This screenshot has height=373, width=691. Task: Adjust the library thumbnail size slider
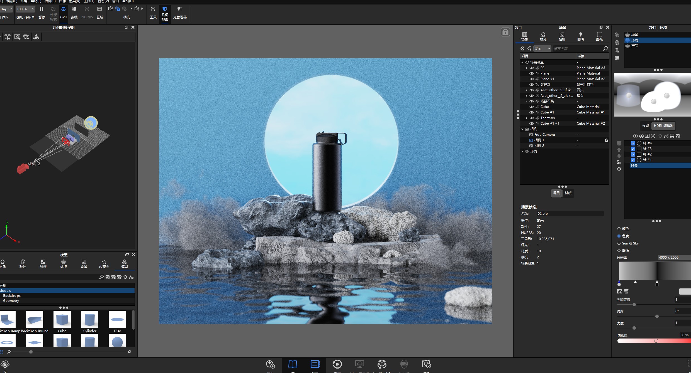pyautogui.click(x=31, y=352)
